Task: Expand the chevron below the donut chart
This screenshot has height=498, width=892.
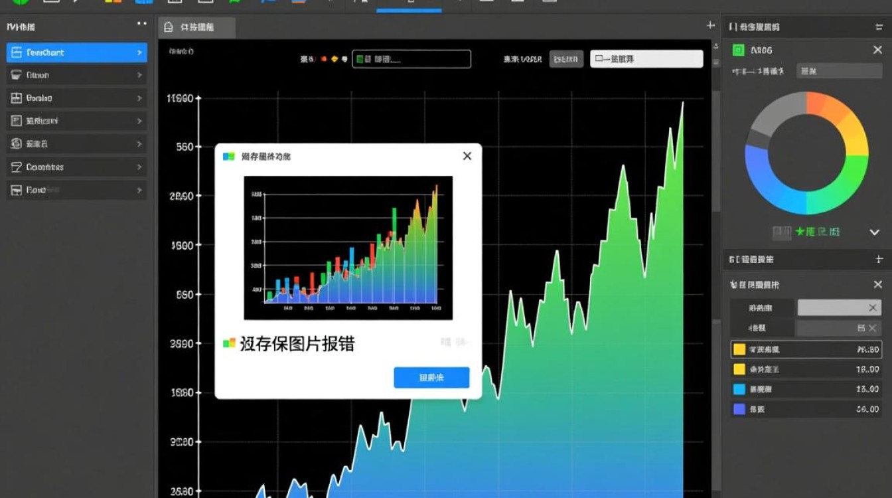Action: [874, 232]
